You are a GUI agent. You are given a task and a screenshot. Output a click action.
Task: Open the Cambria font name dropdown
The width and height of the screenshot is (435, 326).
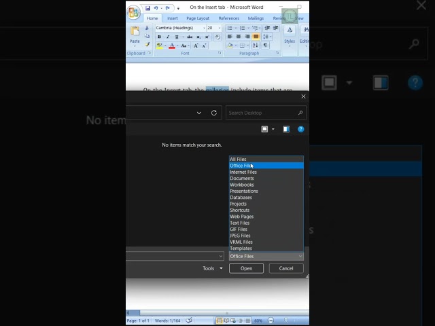pos(204,28)
